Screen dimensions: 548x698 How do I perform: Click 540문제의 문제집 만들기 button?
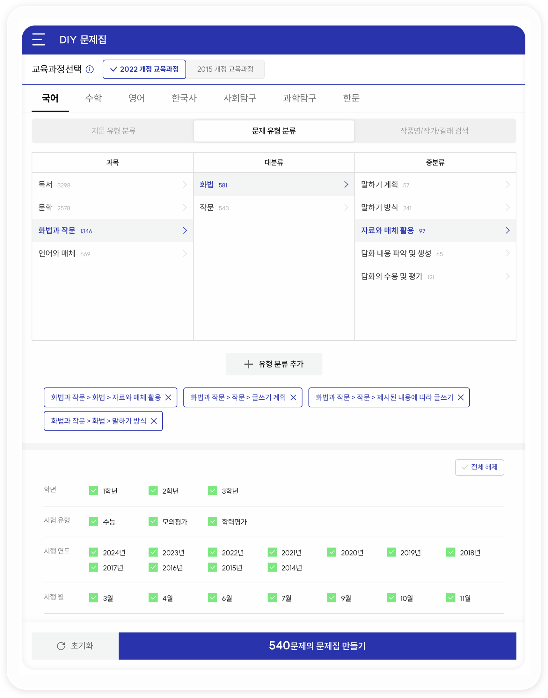[317, 646]
